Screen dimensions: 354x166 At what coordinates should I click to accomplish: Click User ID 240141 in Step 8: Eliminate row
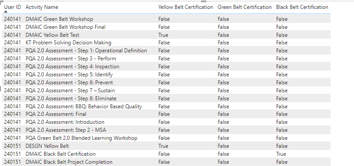coord(12,99)
